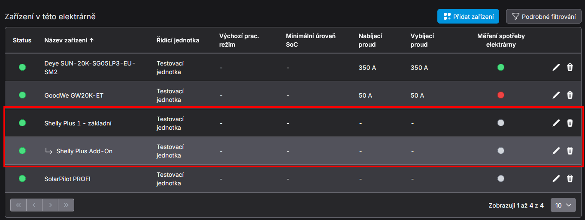Delete the SolarPilot PROFI device

(x=570, y=178)
